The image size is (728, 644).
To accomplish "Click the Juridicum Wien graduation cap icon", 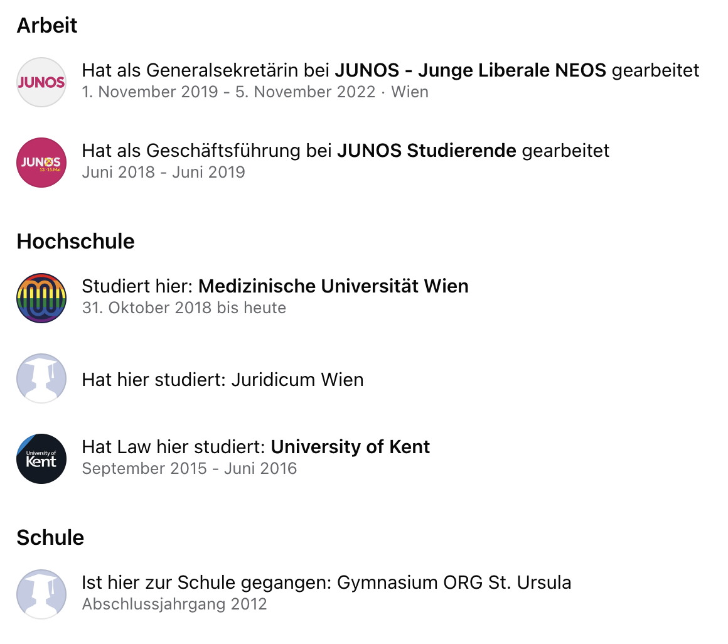I will pos(41,378).
